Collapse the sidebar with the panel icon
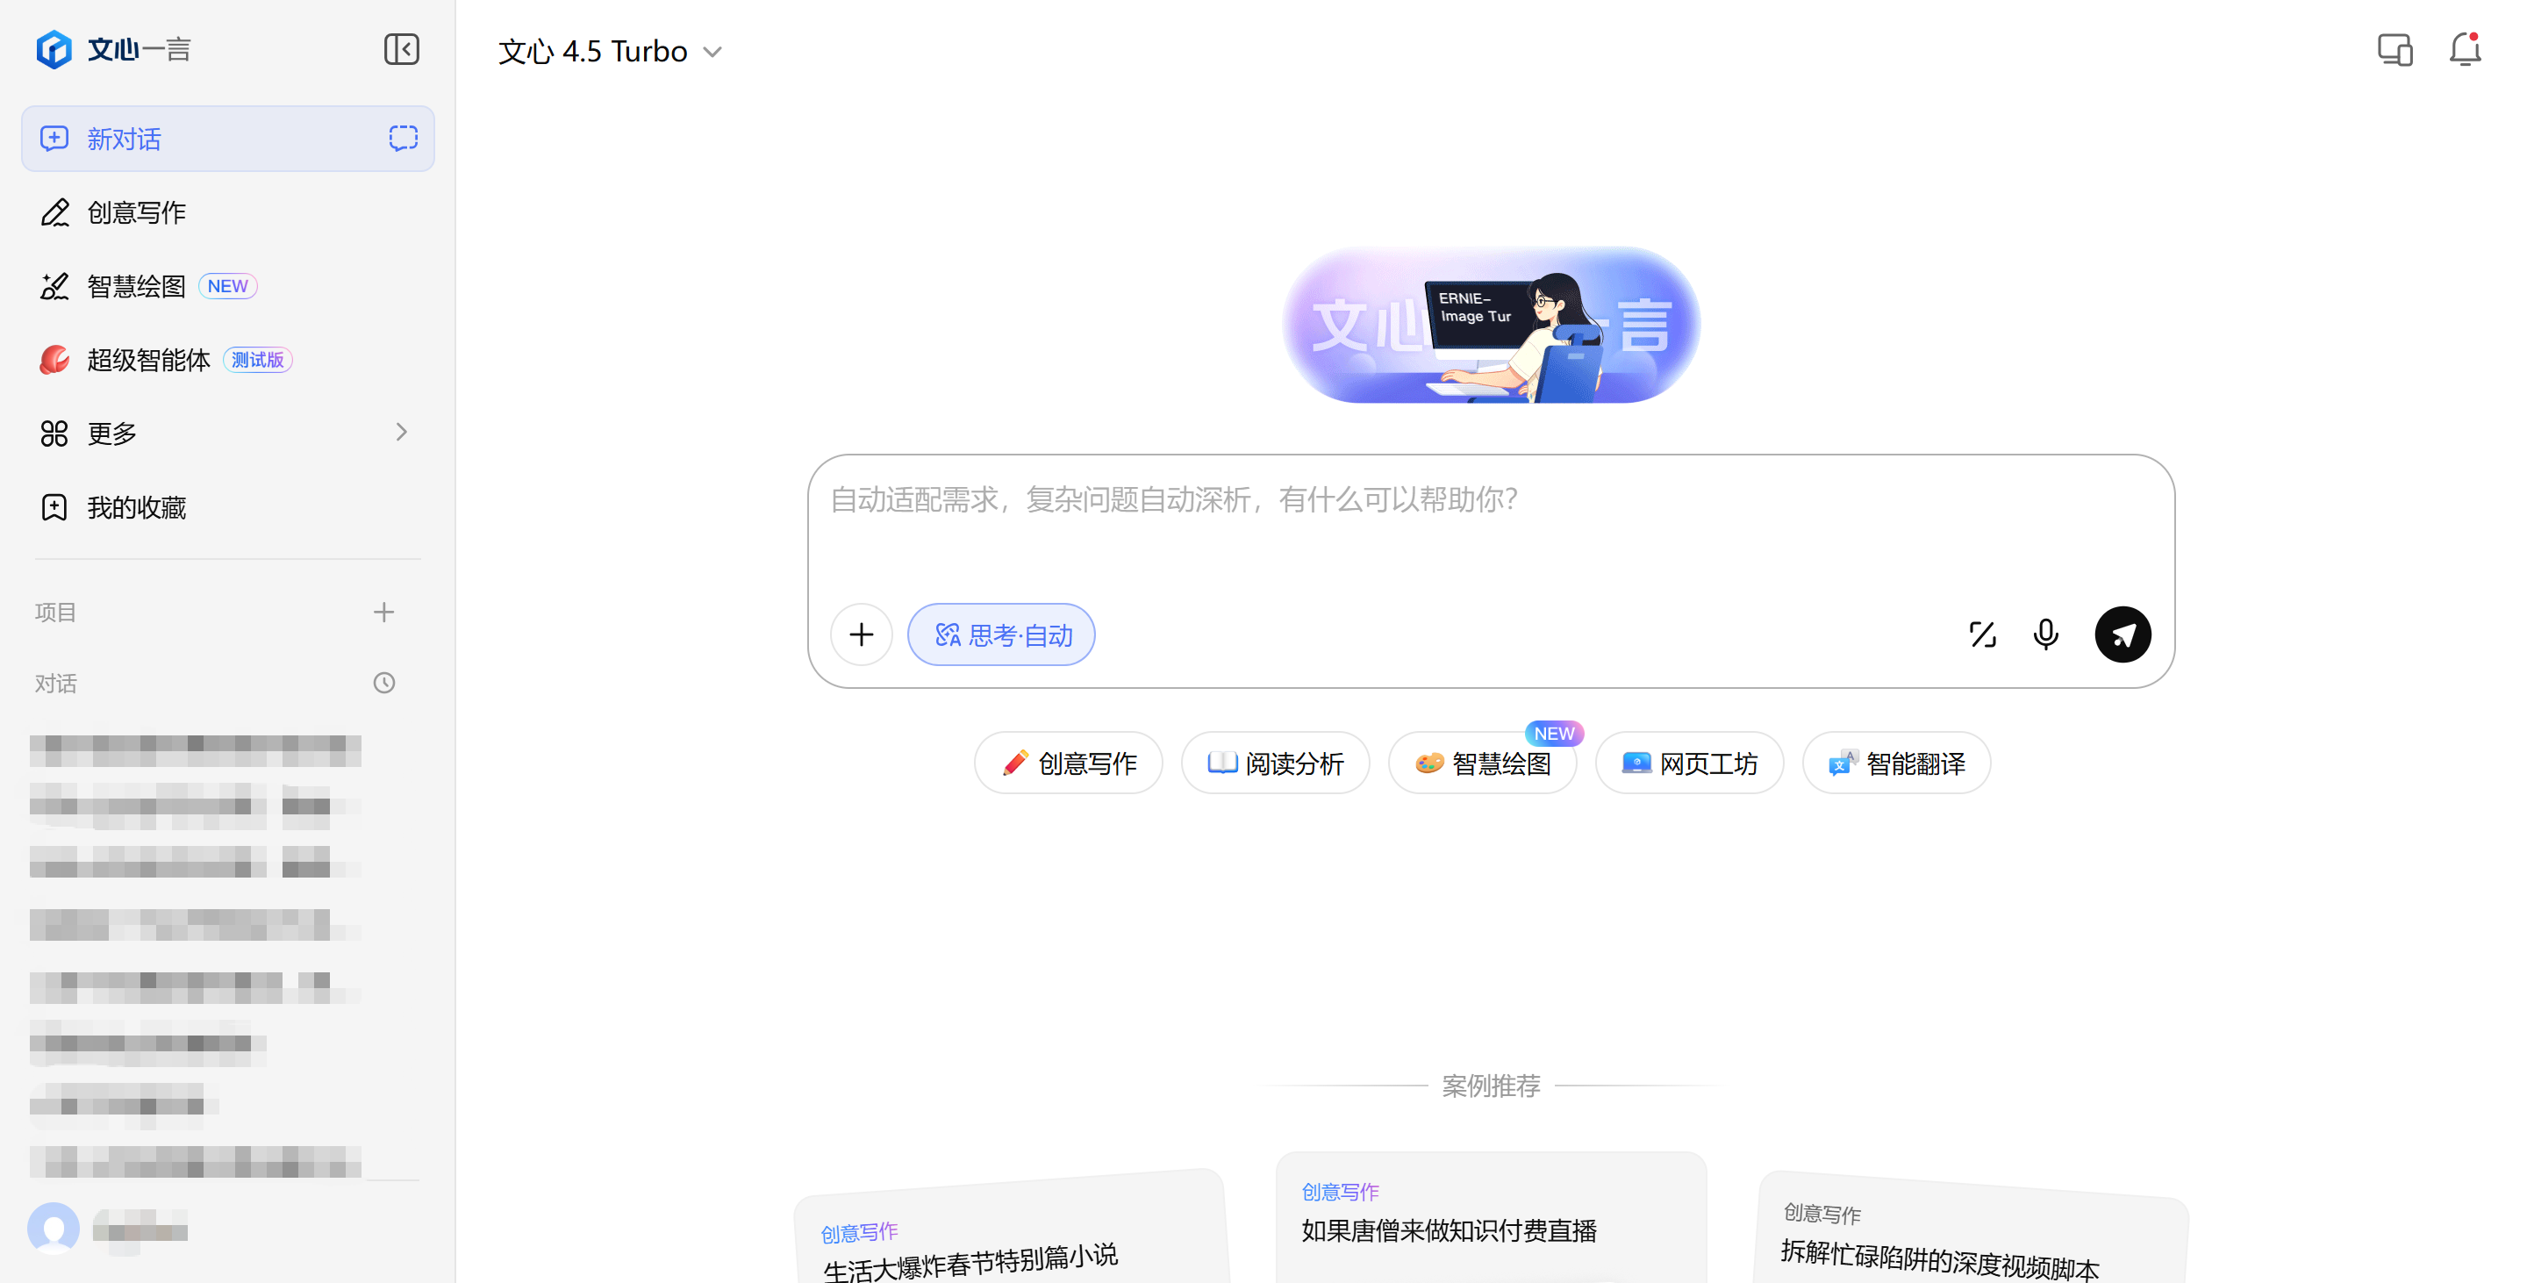Viewport: 2527px width, 1283px height. (401, 49)
